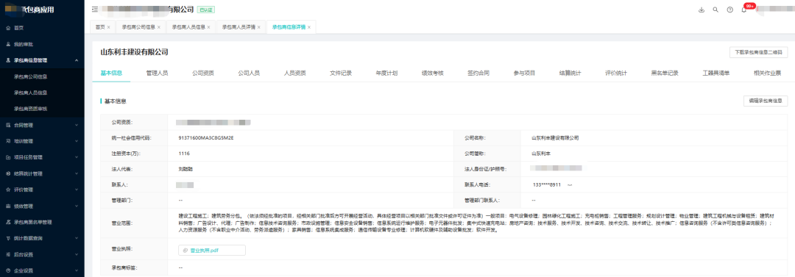The width and height of the screenshot is (795, 277).
Task: Close the 承包商人员信息 page tab
Action: [x=209, y=27]
